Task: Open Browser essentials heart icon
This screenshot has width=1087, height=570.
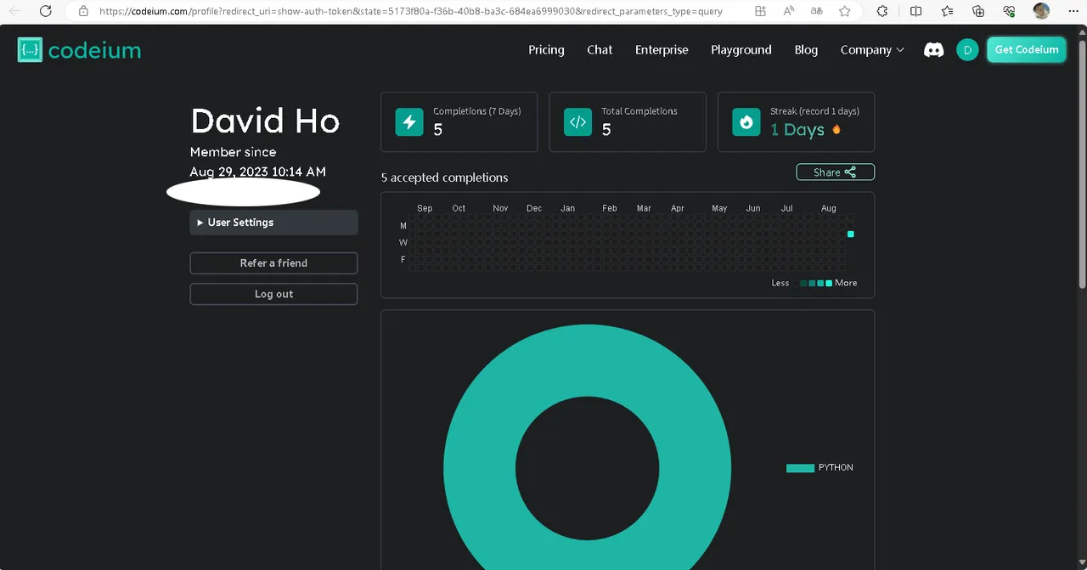Action: [x=1009, y=11]
